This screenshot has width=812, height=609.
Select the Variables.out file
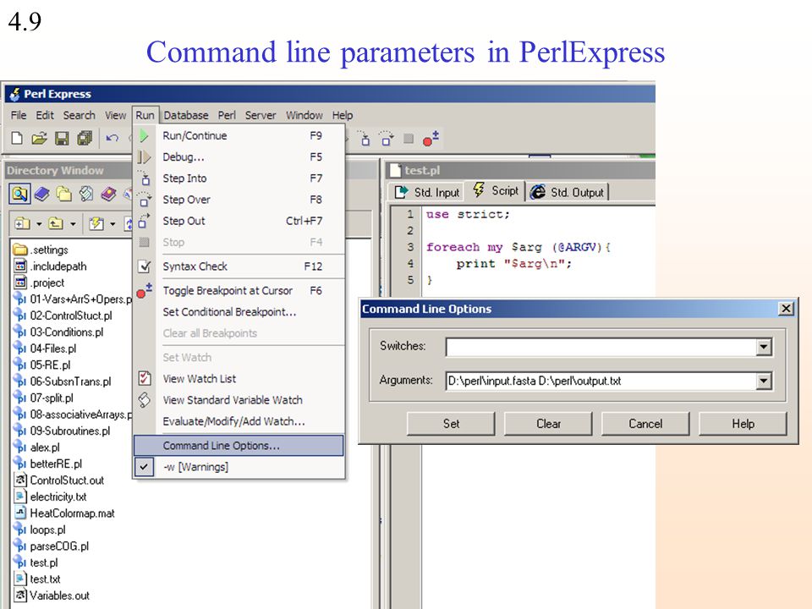(x=52, y=595)
